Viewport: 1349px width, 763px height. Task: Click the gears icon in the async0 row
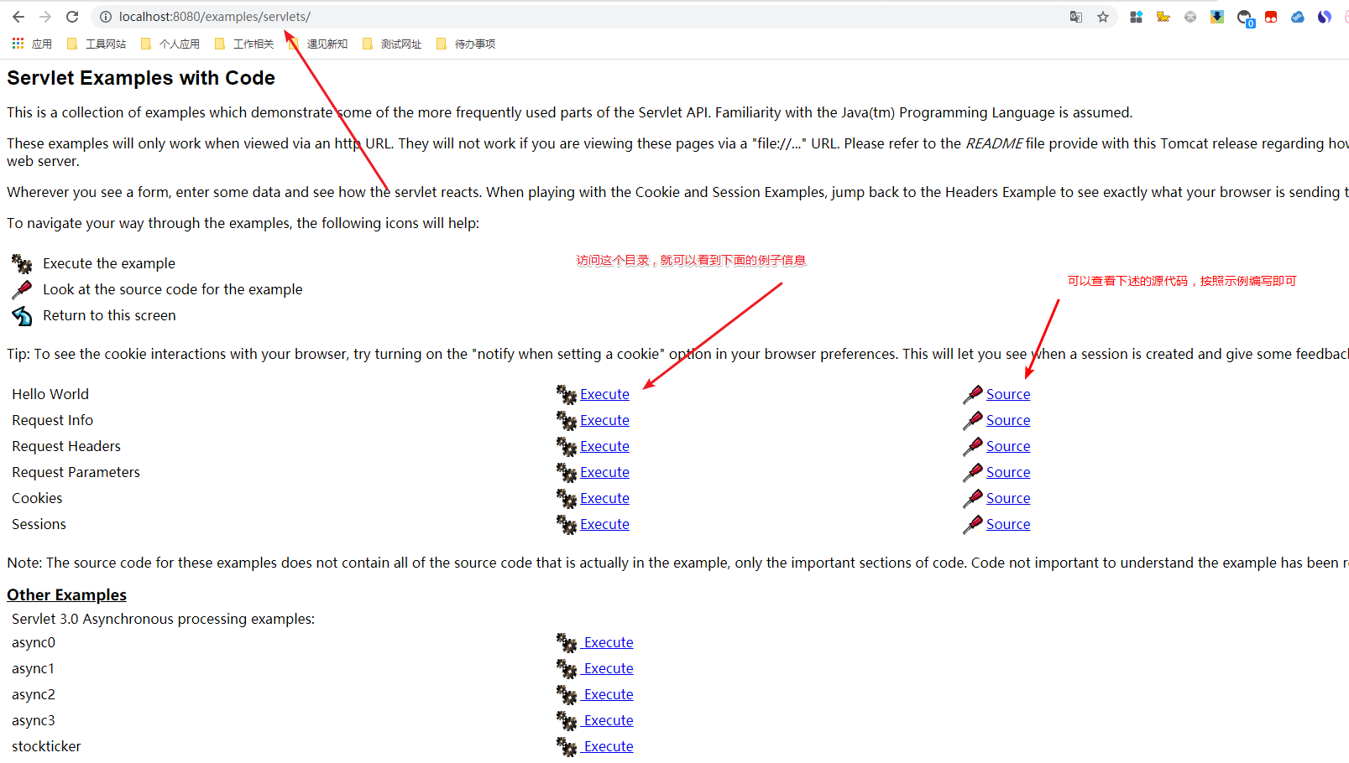[567, 642]
